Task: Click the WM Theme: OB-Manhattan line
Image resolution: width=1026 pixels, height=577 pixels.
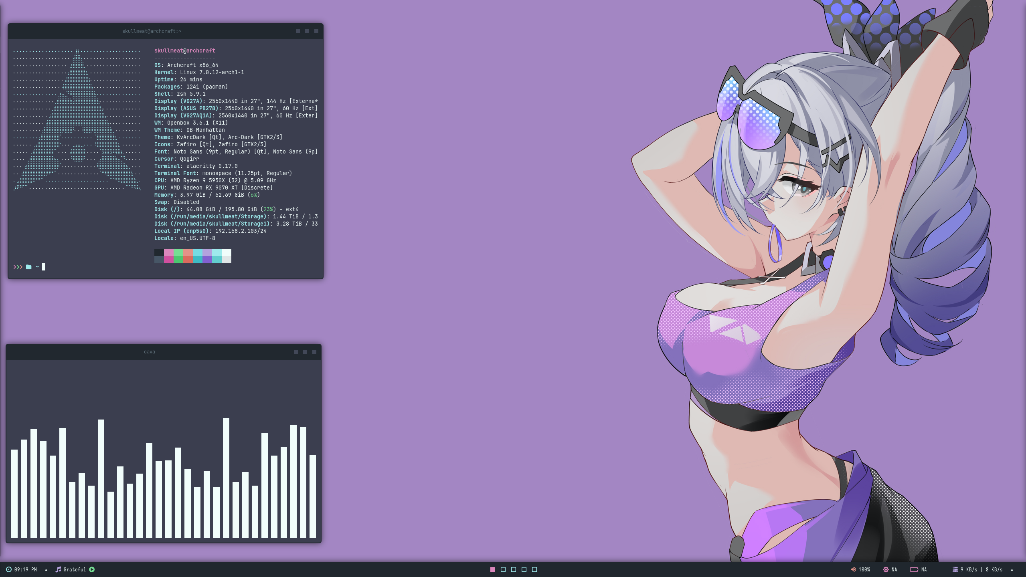Action: 190,130
